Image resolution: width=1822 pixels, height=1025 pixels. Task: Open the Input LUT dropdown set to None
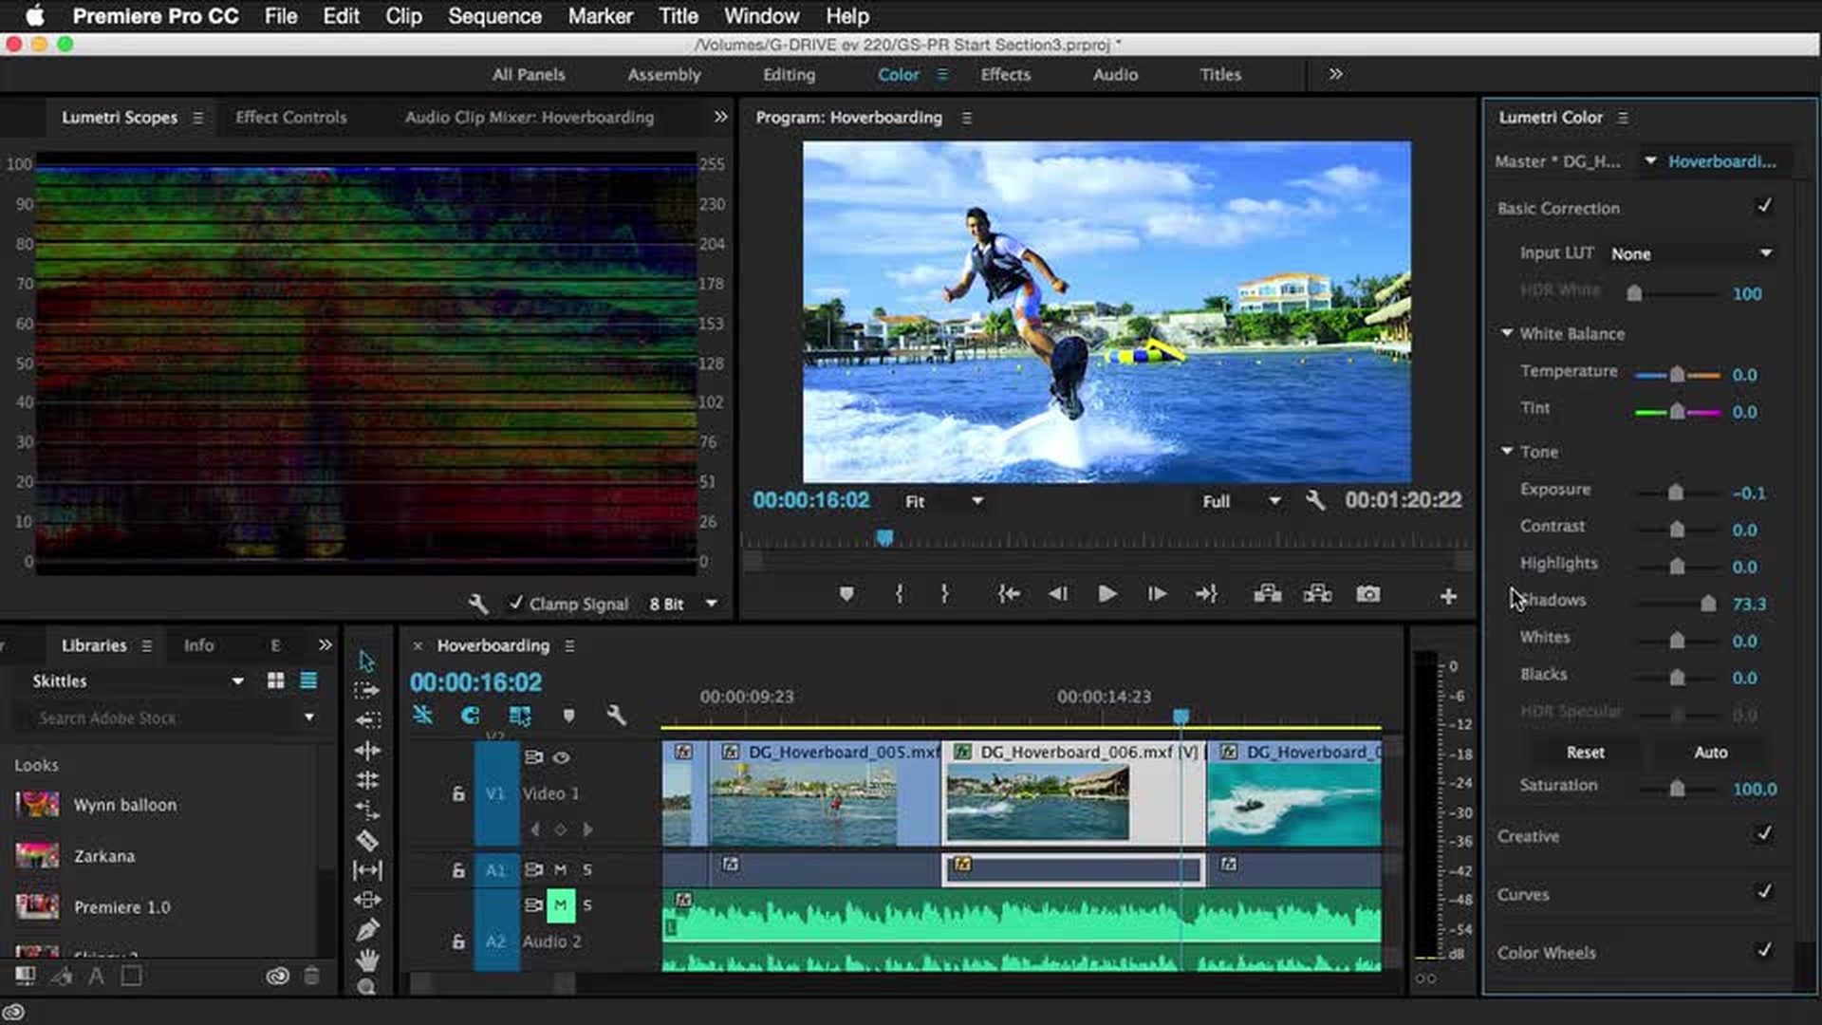tap(1689, 252)
